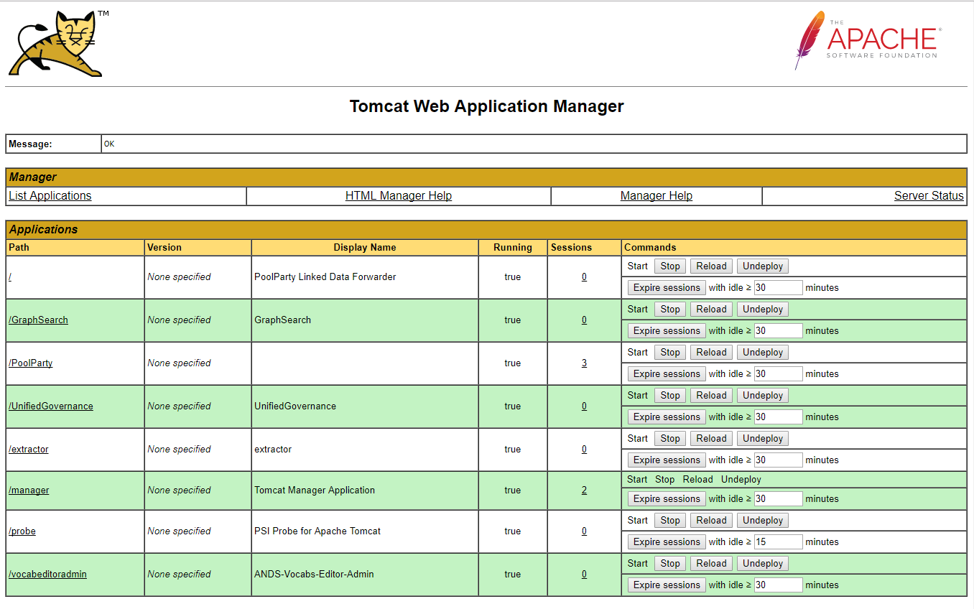Reload the UnifiedGovernance application

[711, 395]
